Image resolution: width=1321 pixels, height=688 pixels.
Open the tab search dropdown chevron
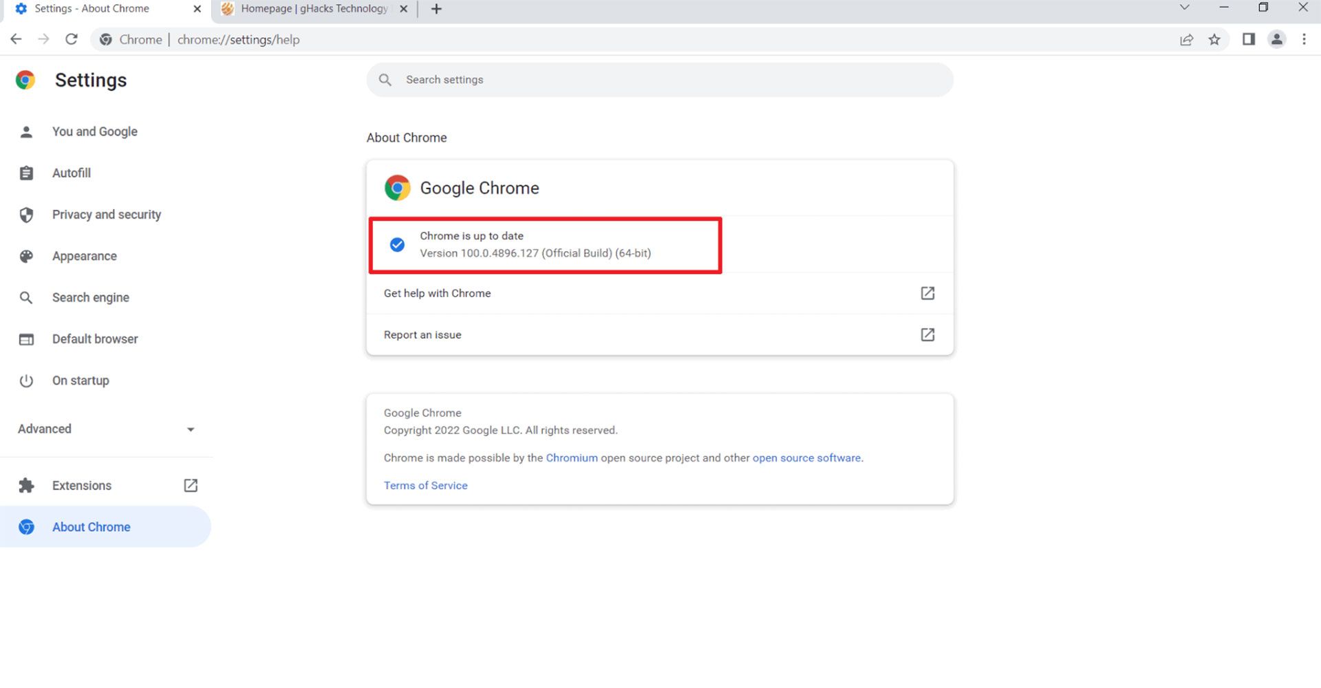[1184, 8]
